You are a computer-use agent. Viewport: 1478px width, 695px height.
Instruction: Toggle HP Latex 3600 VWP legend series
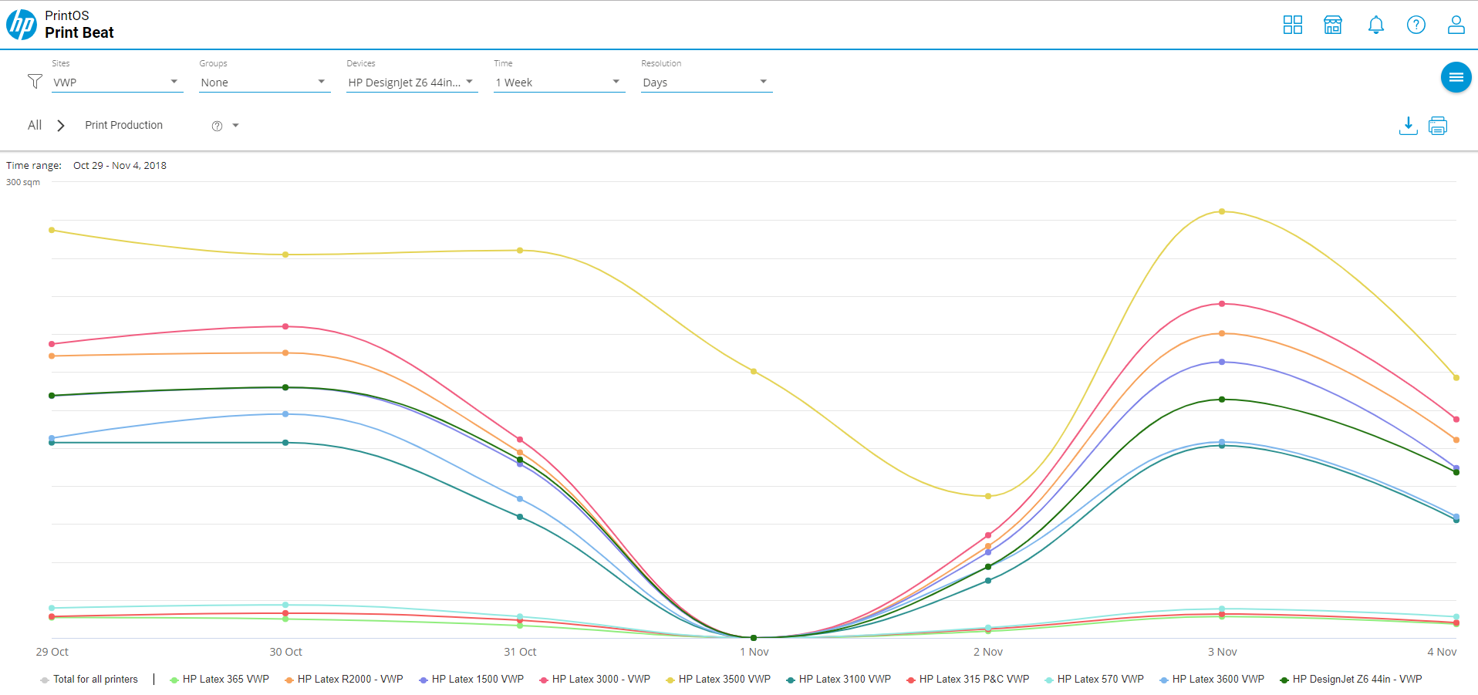(1212, 680)
